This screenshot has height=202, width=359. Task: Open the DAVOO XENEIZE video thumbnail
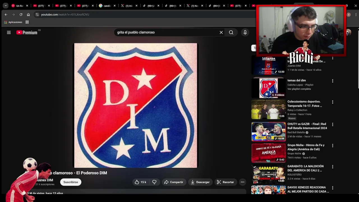[268, 190]
